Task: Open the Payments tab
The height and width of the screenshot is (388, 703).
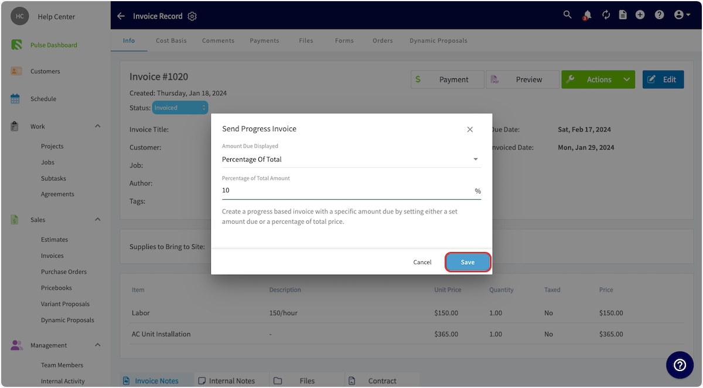Action: 264,41
